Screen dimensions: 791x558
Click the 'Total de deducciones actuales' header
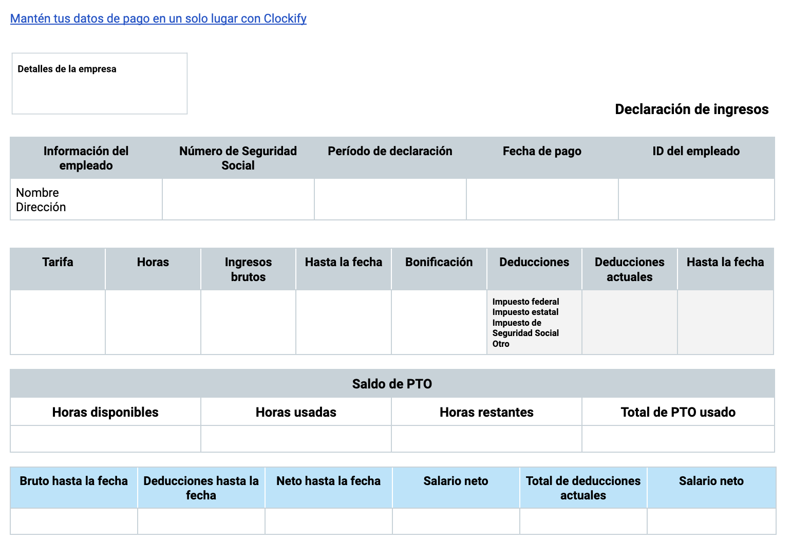[583, 488]
